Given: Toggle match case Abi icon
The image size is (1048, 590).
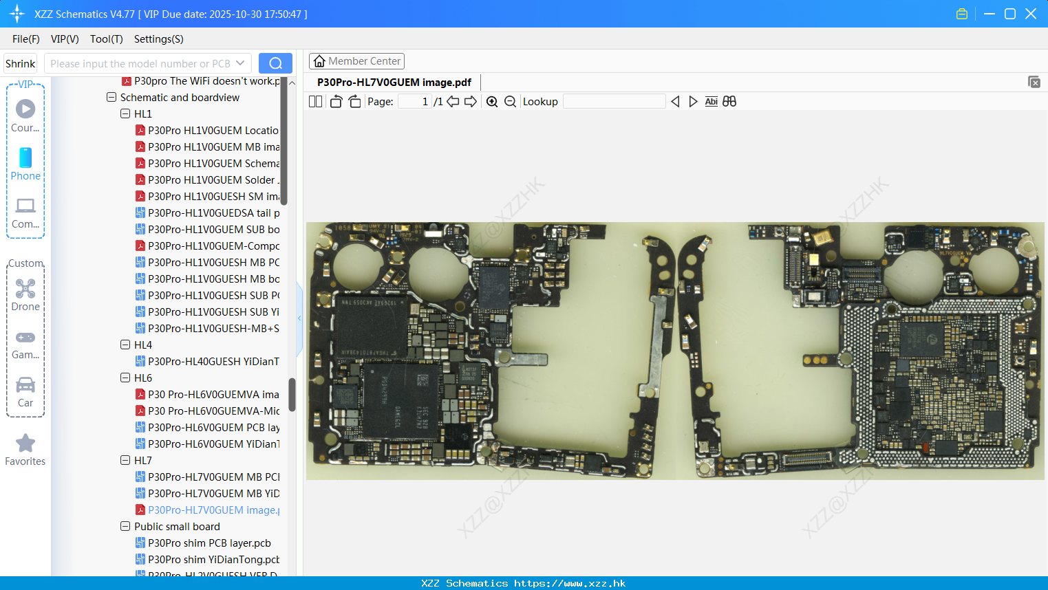Looking at the screenshot, I should [711, 102].
